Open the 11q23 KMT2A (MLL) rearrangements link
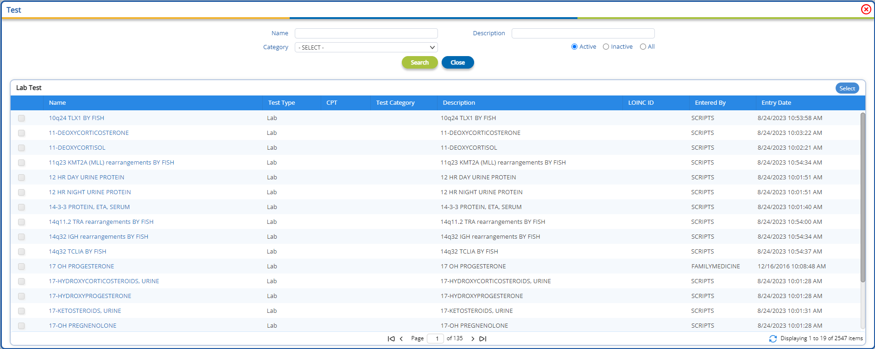This screenshot has height=349, width=875. pyautogui.click(x=112, y=163)
